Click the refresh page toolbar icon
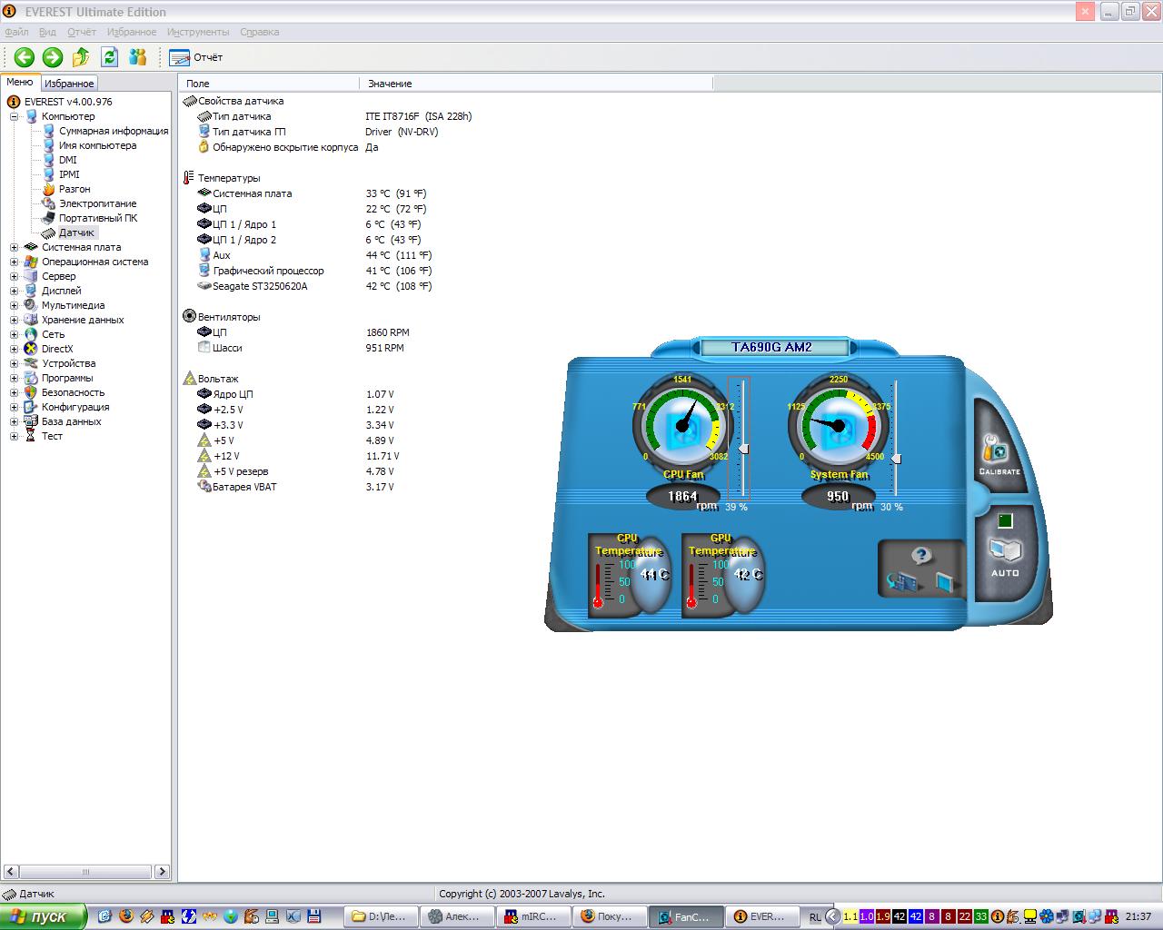 (x=110, y=57)
